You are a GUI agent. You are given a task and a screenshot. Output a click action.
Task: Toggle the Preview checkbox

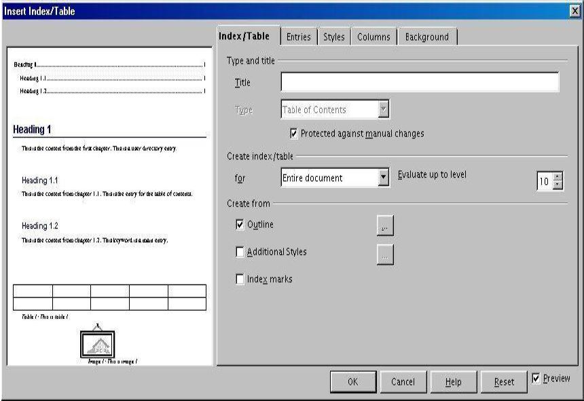pyautogui.click(x=536, y=379)
